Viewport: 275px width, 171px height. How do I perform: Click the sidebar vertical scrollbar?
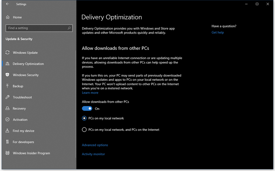pyautogui.click(x=76, y=103)
